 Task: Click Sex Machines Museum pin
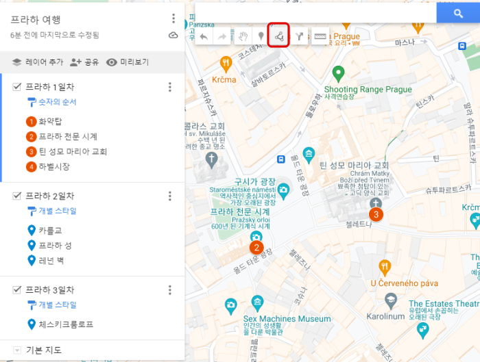[x=257, y=303]
